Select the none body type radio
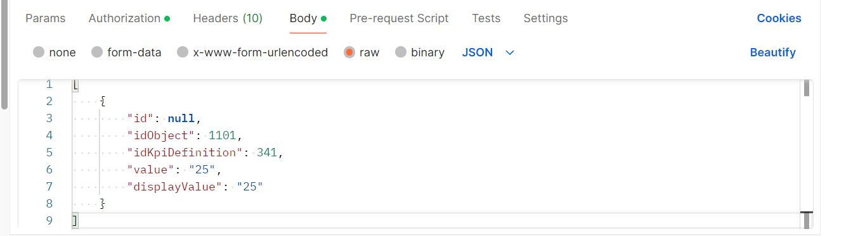The image size is (865, 236). (x=39, y=53)
